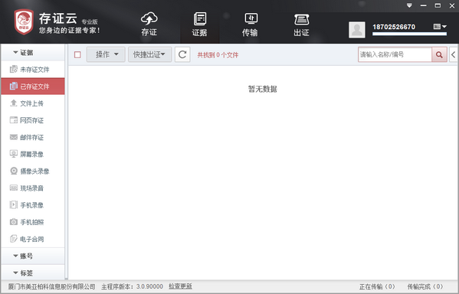Focus the 请输入名称/编号 search box

(x=395, y=54)
